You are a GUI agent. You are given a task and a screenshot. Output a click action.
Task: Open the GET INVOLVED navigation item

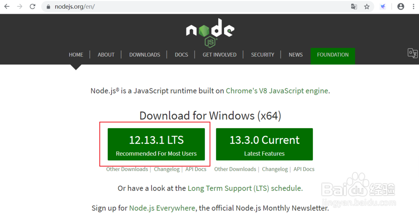[220, 55]
